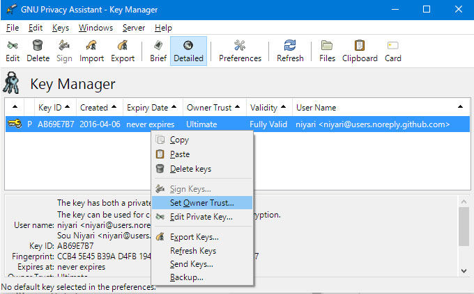Select Edit Private Key... menu entry
474x294 pixels.
pos(202,217)
